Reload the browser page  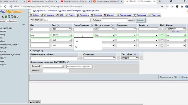pos(5,6)
